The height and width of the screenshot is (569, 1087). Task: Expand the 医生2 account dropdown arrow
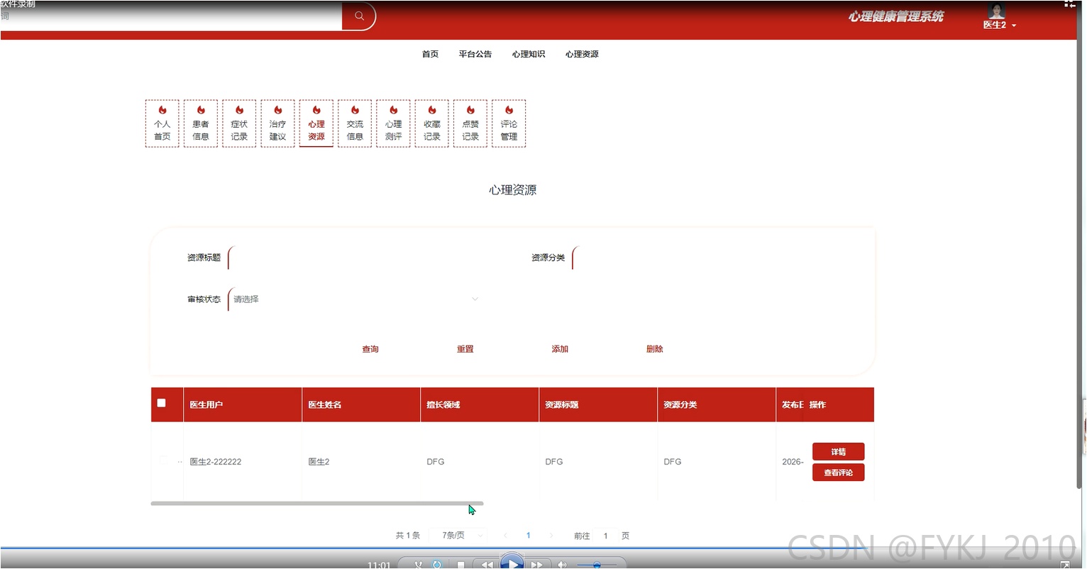click(1014, 26)
